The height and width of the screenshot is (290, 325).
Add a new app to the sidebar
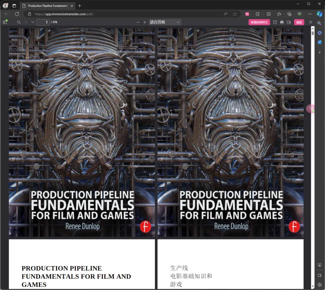coord(319,52)
